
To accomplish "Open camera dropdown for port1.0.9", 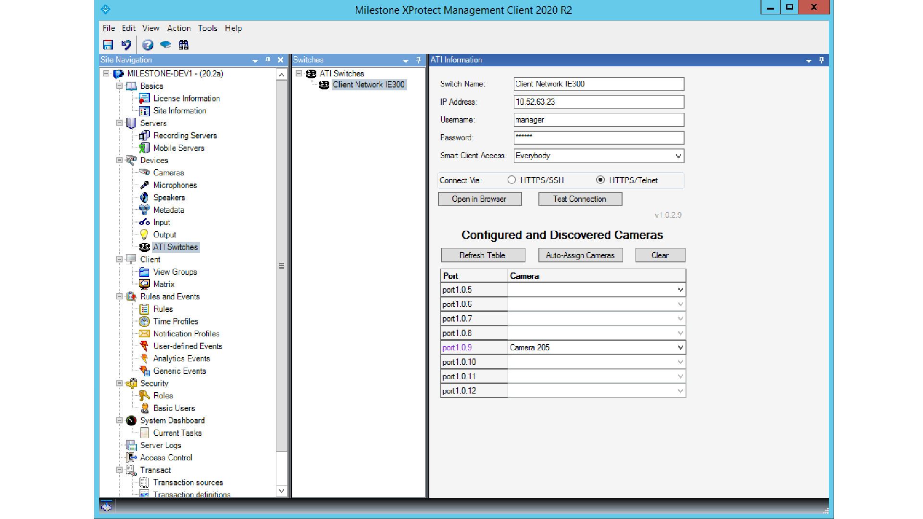I will [680, 347].
